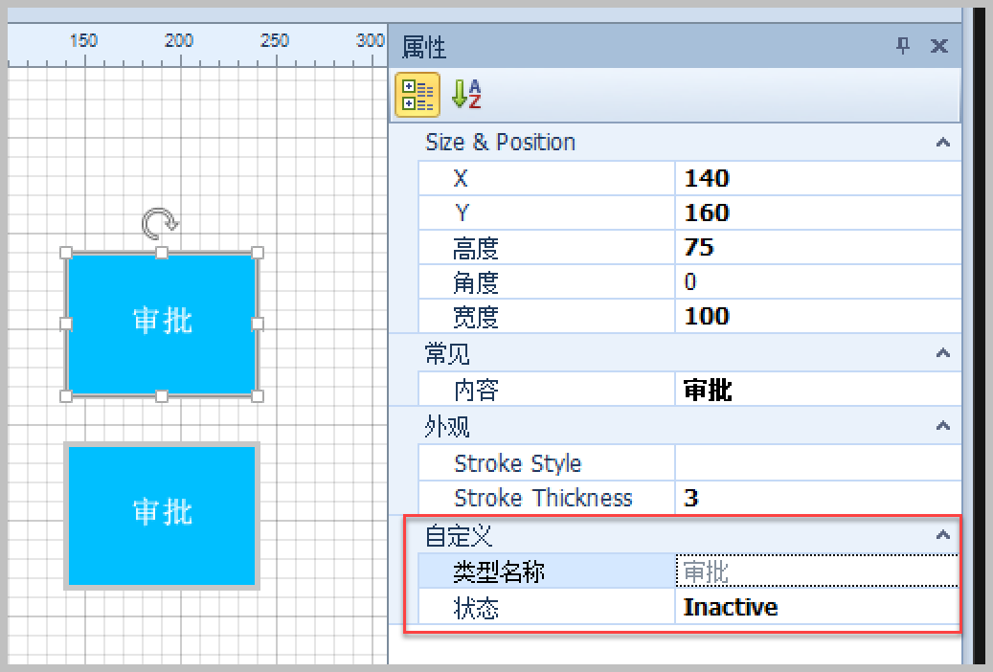The width and height of the screenshot is (993, 672).
Task: Collapse the 常见 section
Action: (x=943, y=353)
